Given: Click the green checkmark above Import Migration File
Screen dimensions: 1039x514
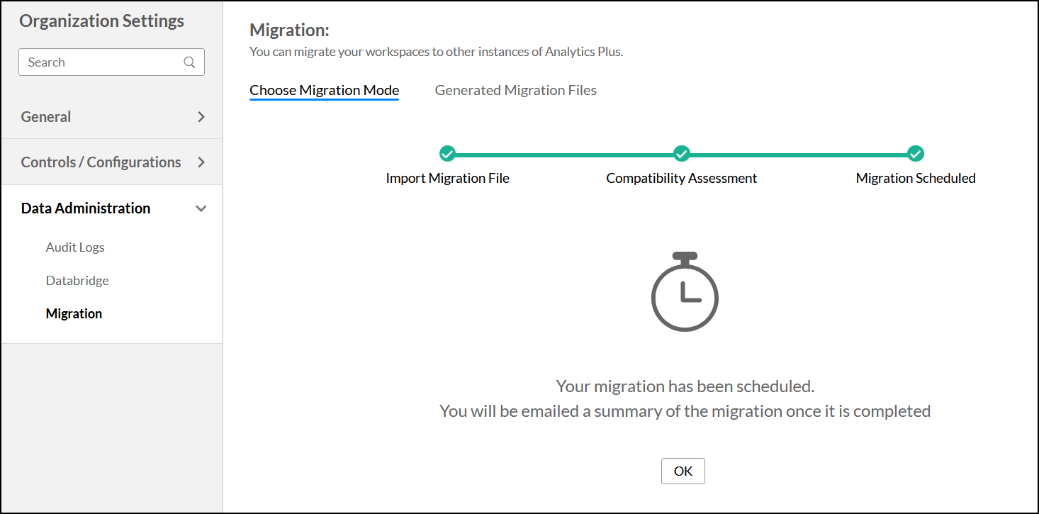Looking at the screenshot, I should (447, 153).
